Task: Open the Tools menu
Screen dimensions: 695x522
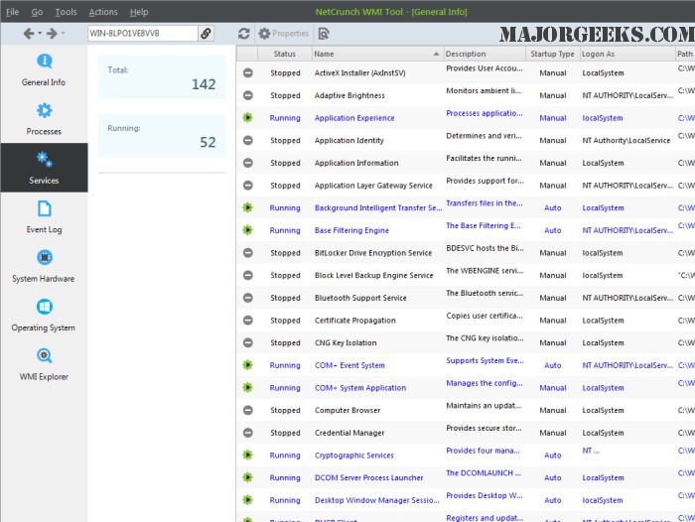Action: tap(66, 12)
